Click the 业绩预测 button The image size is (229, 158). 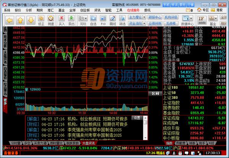155,23
